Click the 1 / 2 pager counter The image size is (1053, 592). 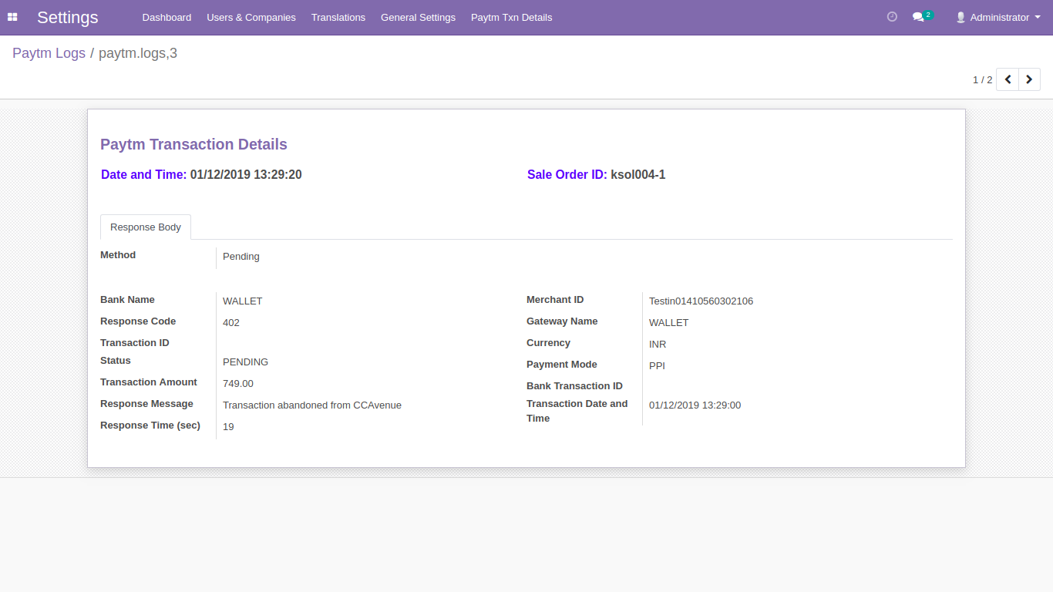click(x=982, y=79)
